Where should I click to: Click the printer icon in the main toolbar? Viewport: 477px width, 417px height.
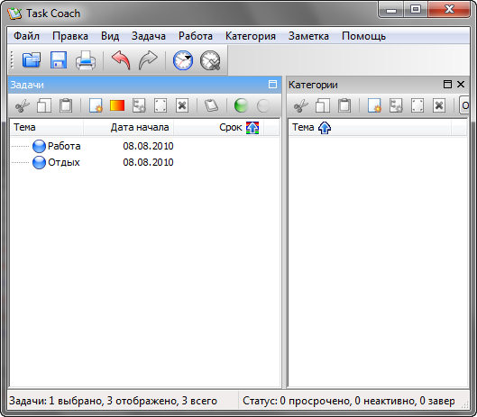86,60
